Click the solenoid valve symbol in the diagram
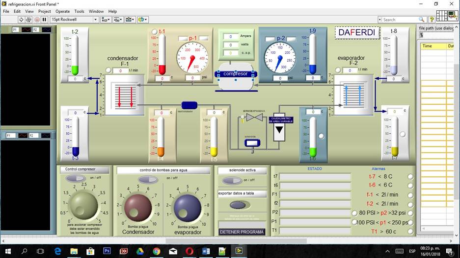 click(x=252, y=143)
